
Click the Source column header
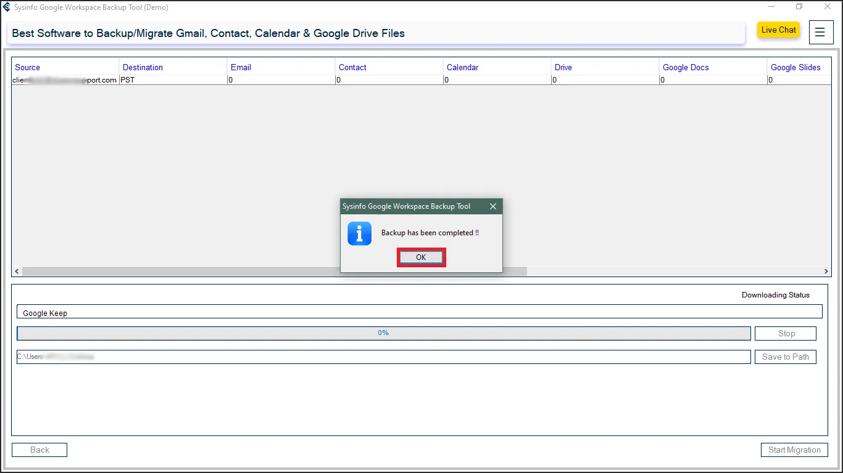(28, 67)
